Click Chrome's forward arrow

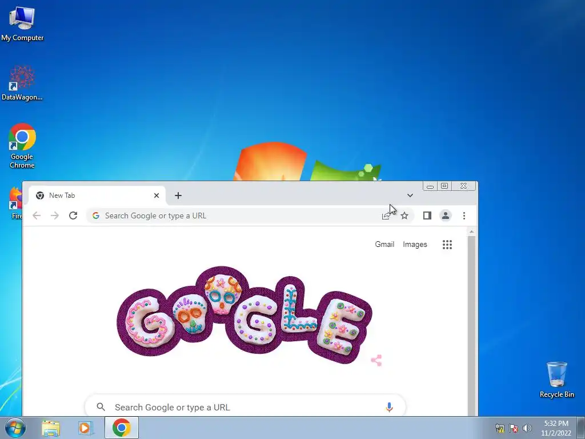[x=55, y=215]
